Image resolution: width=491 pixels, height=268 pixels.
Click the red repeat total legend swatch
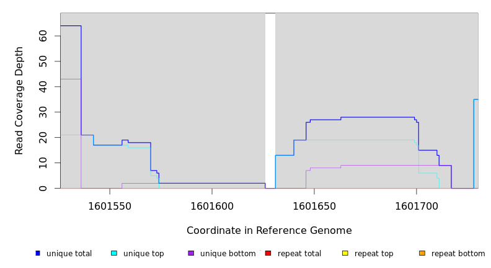point(268,253)
